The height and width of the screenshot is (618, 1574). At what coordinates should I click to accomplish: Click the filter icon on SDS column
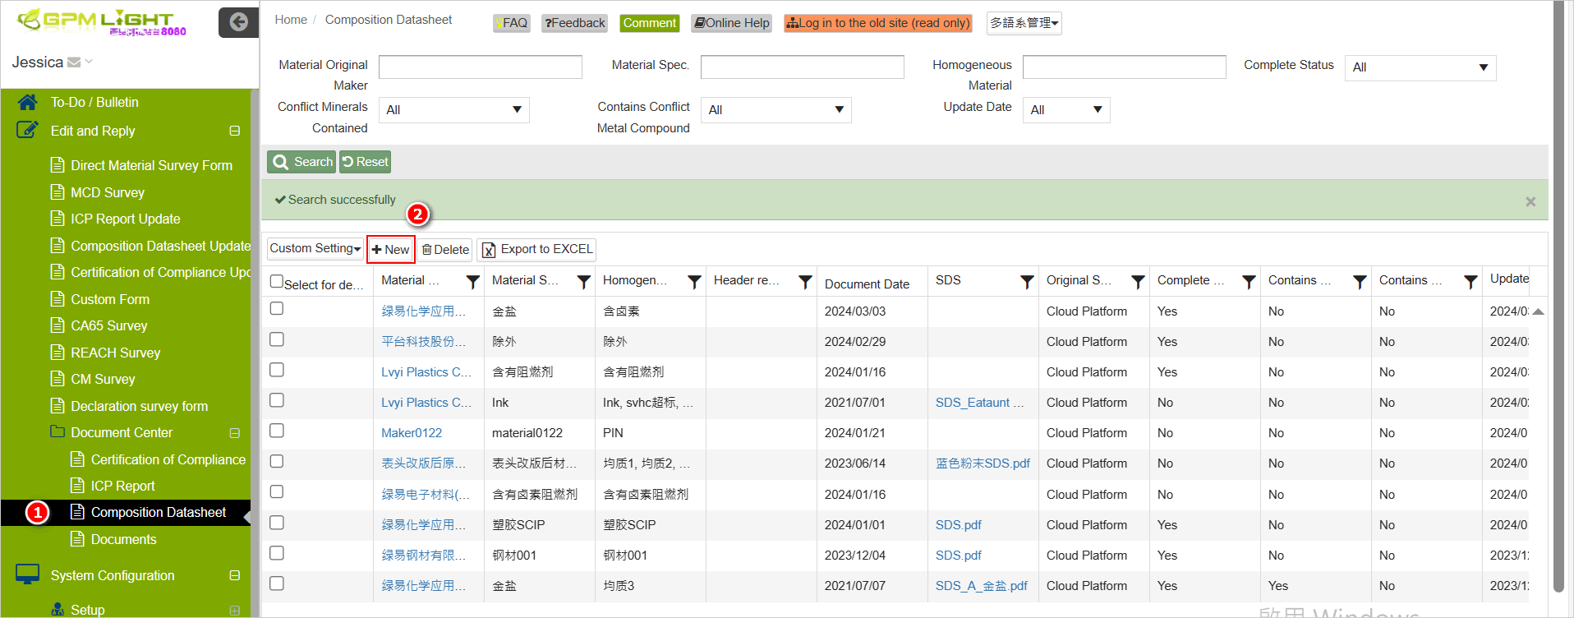1028,282
